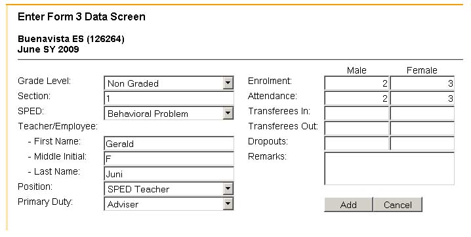Click the Male Transferees In field

pos(357,113)
